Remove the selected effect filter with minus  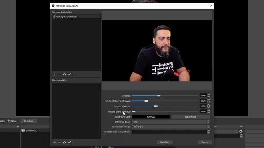[x=59, y=142]
